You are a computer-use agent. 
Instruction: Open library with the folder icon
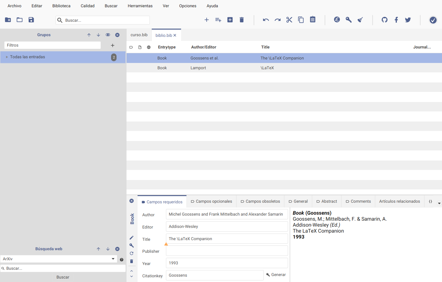click(20, 20)
